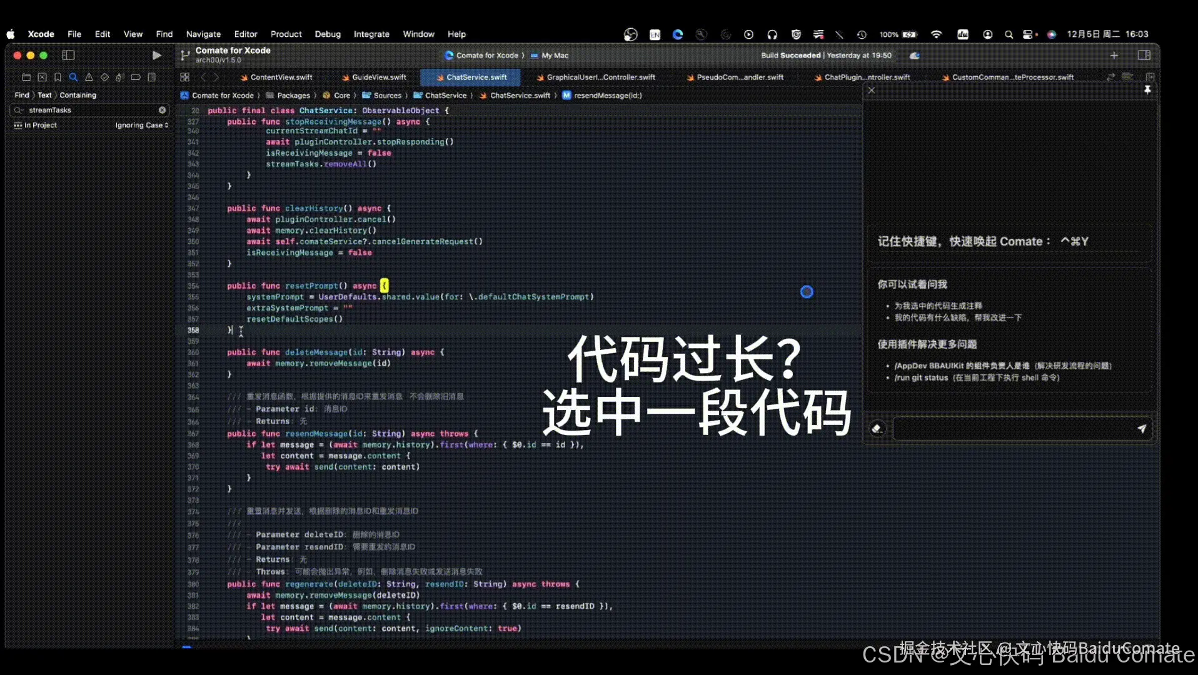Image resolution: width=1198 pixels, height=675 pixels.
Task: Open the Issue navigator warning icon
Action: click(89, 77)
